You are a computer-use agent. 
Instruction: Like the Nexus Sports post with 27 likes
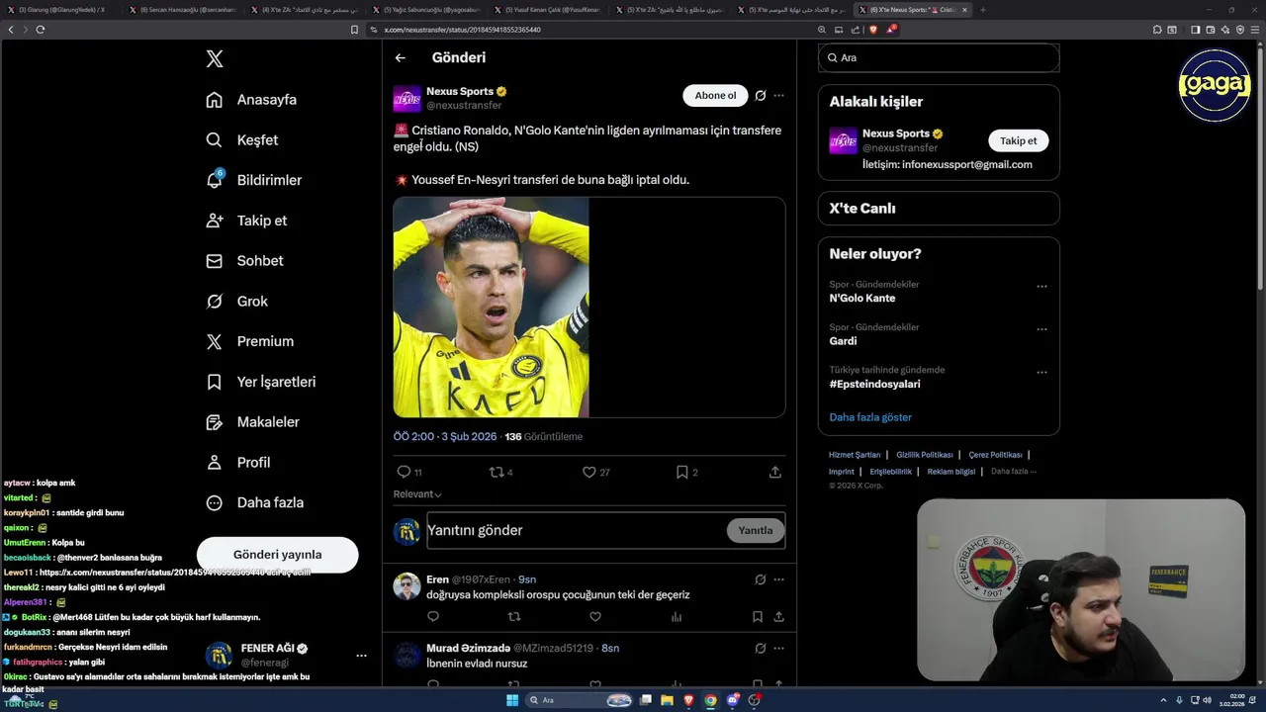click(x=589, y=473)
